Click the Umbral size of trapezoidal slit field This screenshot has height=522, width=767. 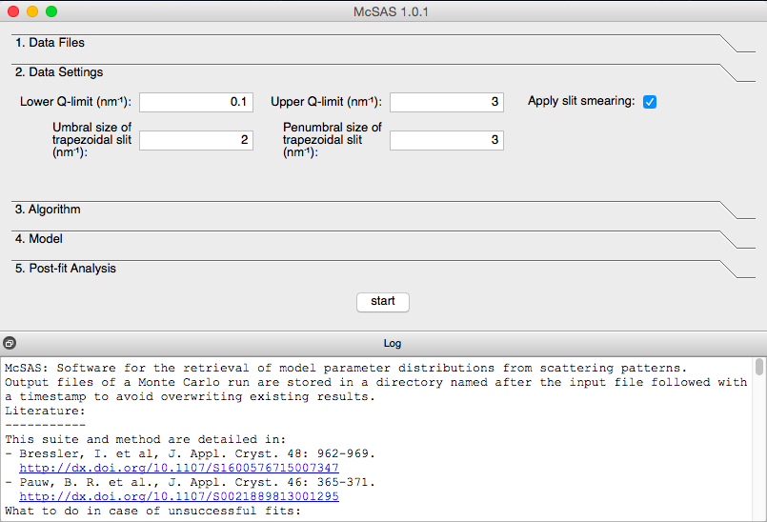coord(196,140)
